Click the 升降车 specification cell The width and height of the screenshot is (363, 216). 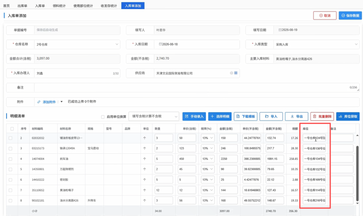(92, 201)
